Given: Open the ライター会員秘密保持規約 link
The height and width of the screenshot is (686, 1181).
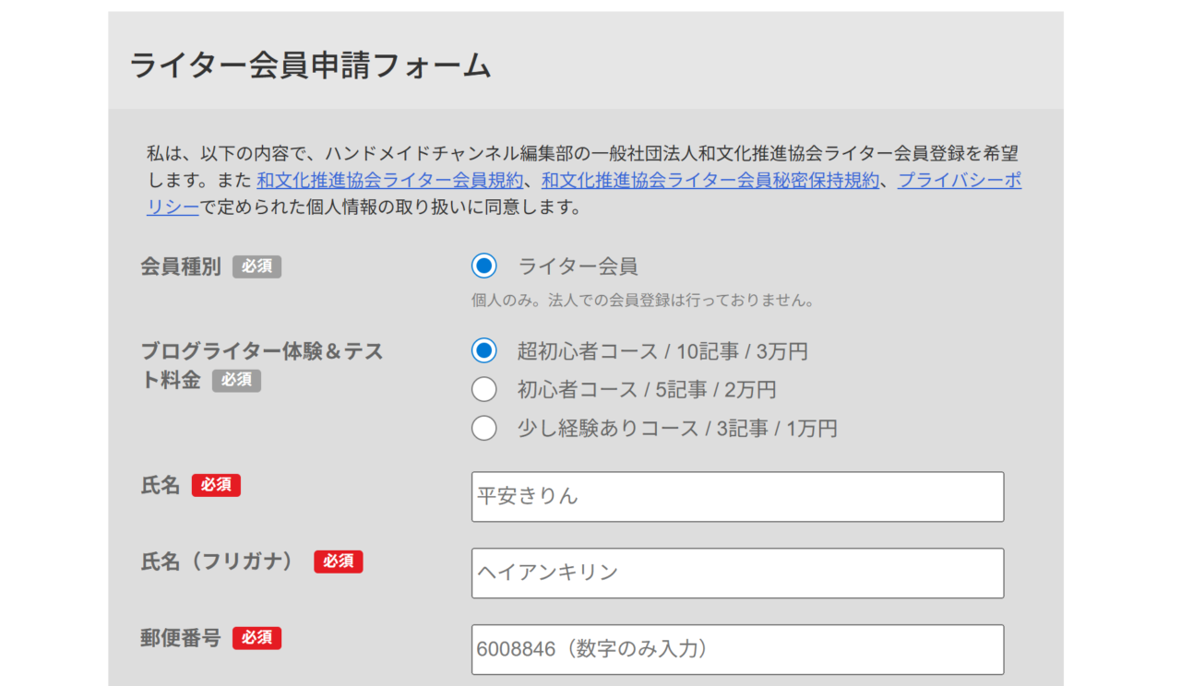Looking at the screenshot, I should 710,181.
